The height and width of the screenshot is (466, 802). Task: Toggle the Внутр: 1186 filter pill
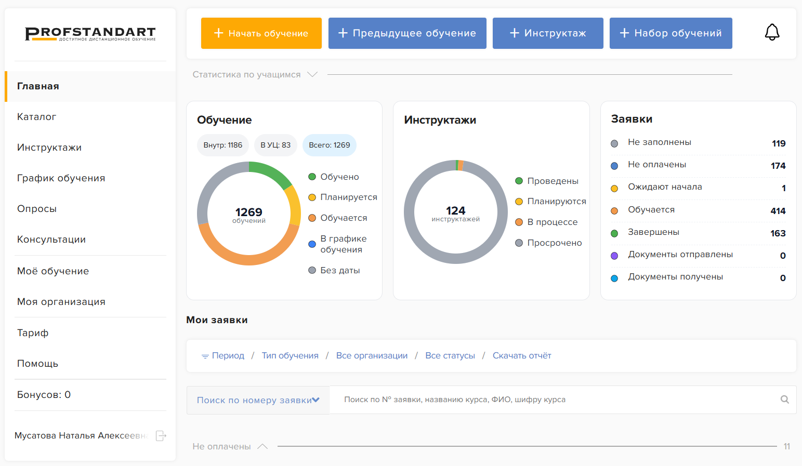223,145
